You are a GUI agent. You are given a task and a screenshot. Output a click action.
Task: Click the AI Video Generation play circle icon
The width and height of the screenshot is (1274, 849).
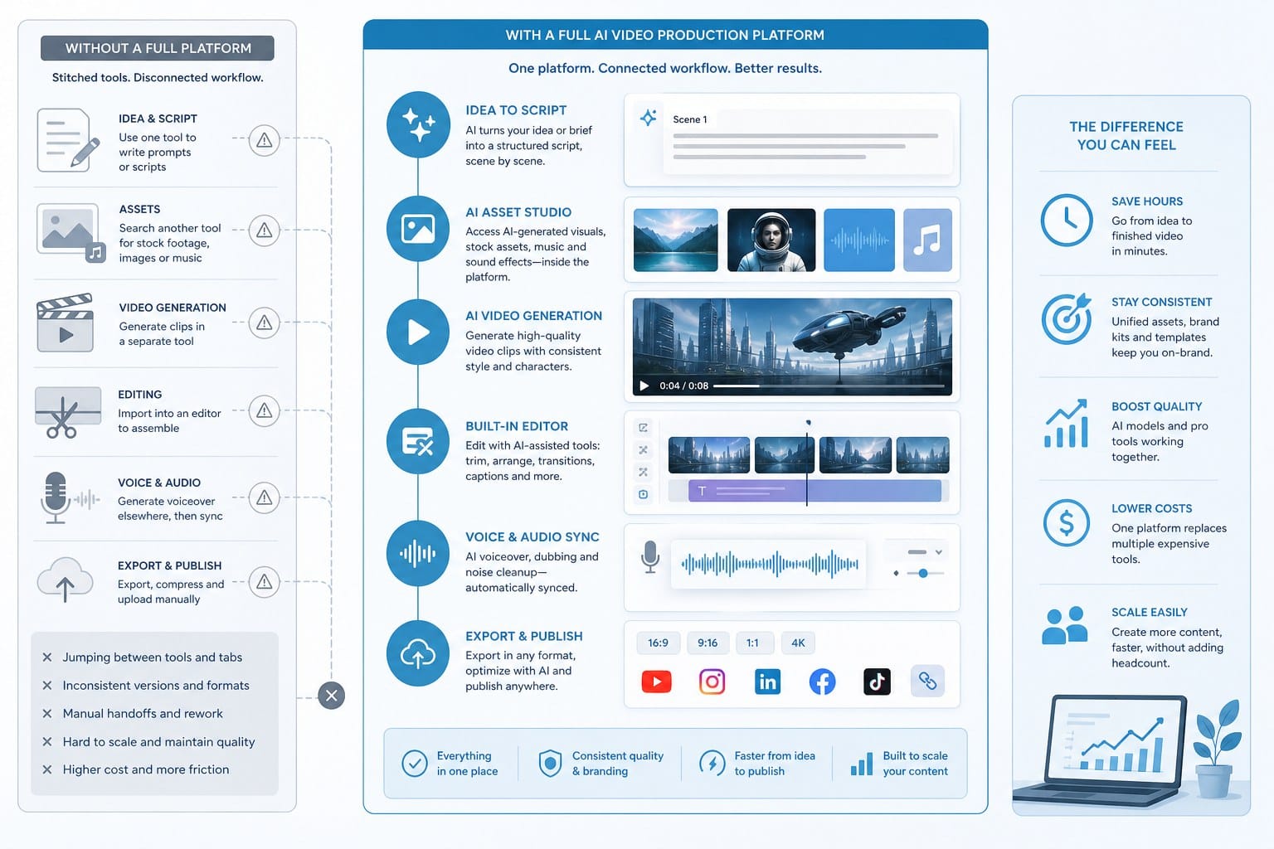click(x=418, y=332)
